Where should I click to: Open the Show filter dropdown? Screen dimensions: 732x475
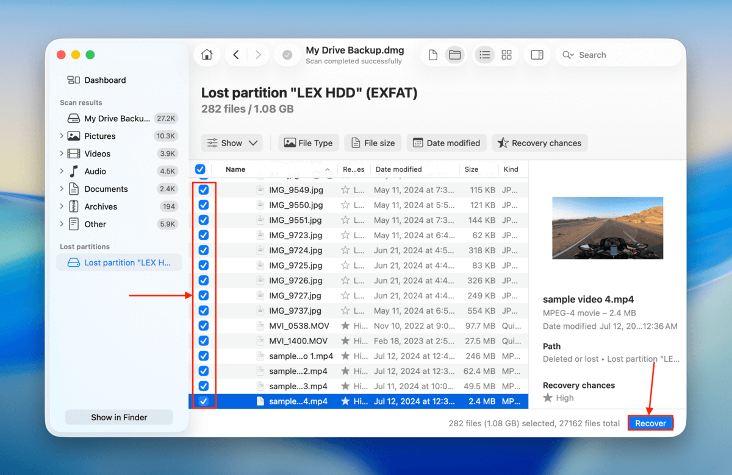[x=232, y=142]
